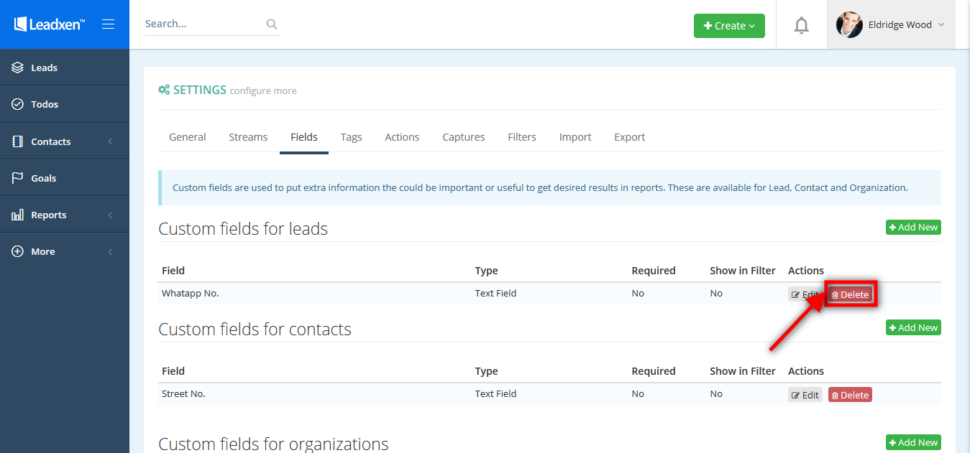Expand the More submenu chevron
The height and width of the screenshot is (453, 970).
click(x=110, y=251)
